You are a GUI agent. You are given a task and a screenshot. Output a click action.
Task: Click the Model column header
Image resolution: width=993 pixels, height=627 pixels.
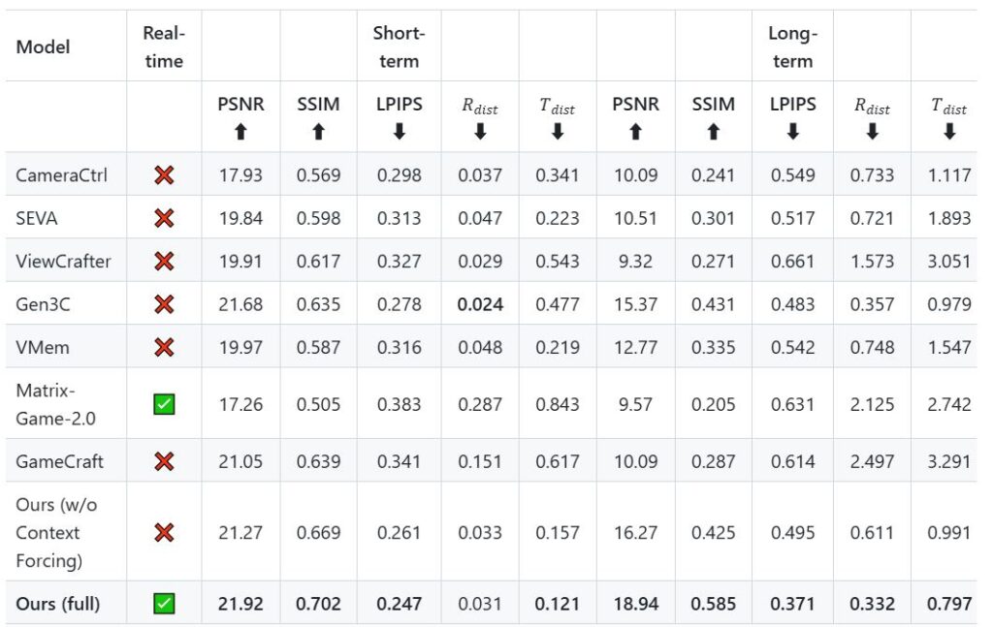(x=44, y=47)
